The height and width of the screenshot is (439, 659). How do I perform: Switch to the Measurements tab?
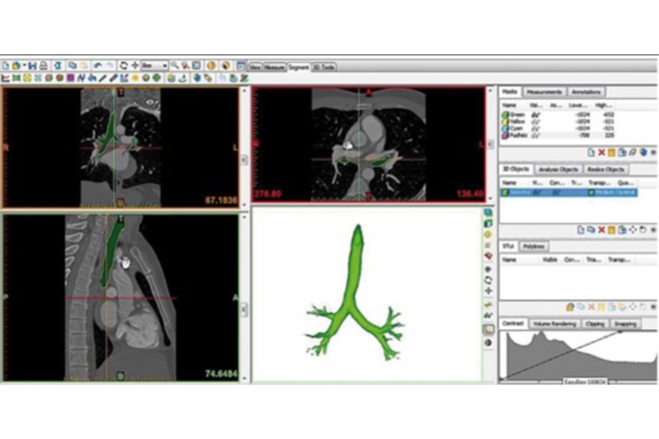(x=544, y=92)
